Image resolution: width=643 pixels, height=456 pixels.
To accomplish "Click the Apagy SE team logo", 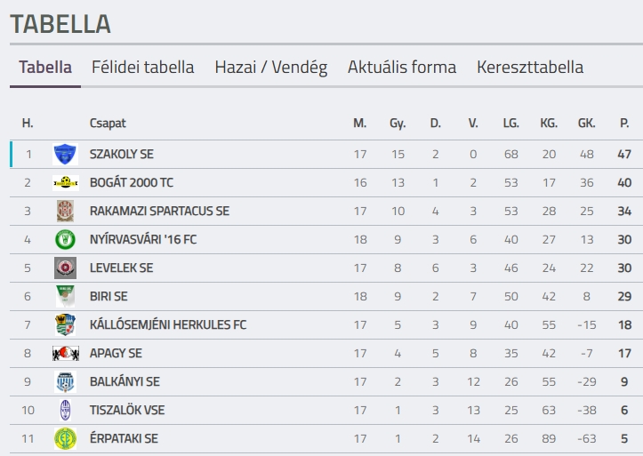I will (x=65, y=353).
